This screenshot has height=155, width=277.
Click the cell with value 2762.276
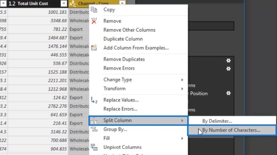point(38,106)
